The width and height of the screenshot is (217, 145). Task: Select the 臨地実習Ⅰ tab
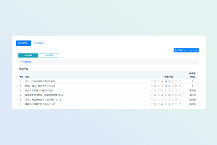[23, 43]
